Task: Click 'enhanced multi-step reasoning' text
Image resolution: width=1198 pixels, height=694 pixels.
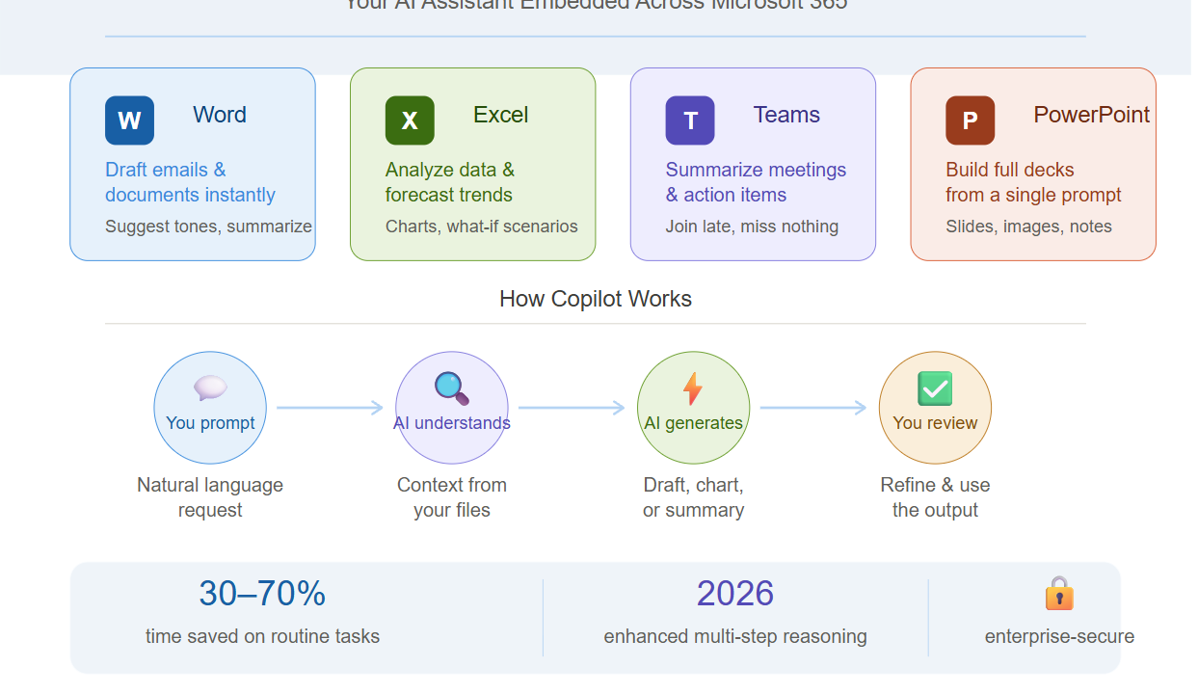Action: pyautogui.click(x=735, y=636)
